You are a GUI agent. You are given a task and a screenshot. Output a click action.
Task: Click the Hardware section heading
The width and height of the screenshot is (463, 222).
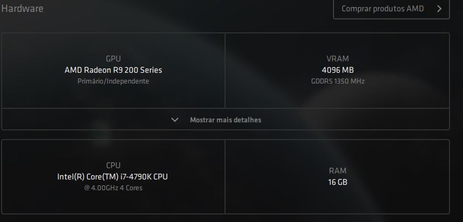point(22,9)
